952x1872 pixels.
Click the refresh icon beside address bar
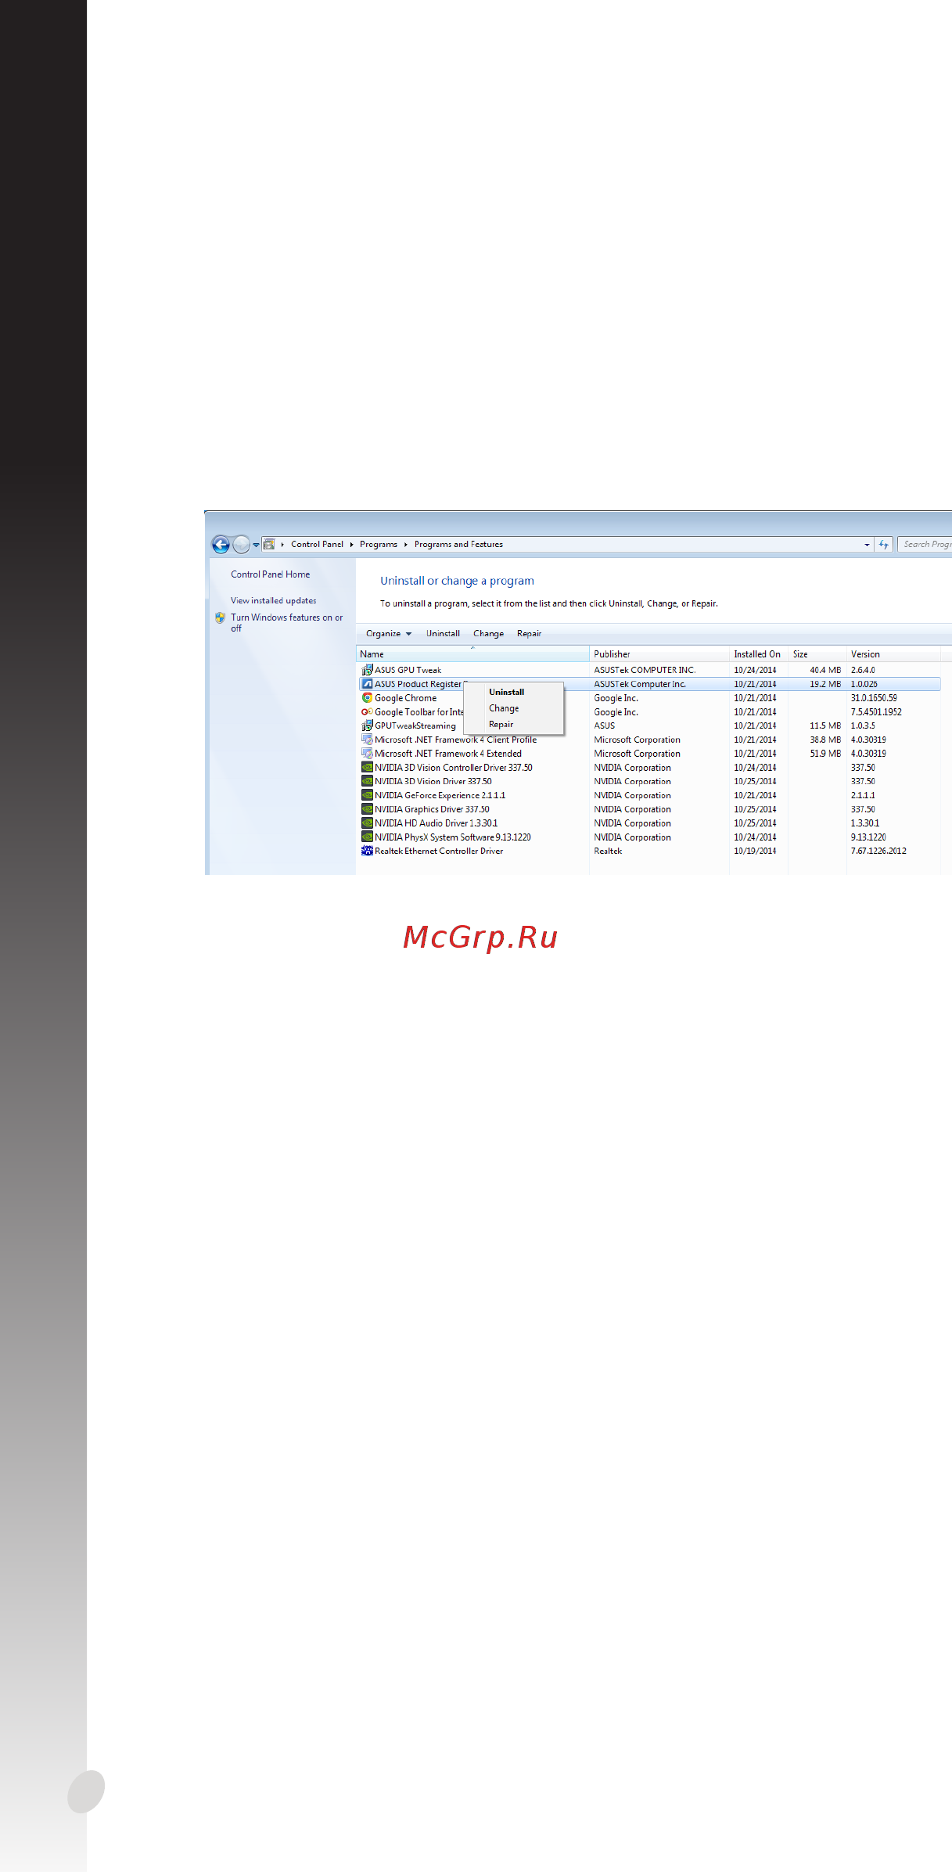point(884,544)
